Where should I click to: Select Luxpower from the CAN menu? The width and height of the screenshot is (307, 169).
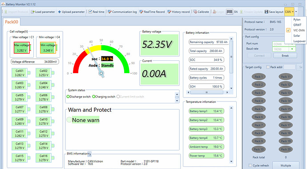click(299, 41)
